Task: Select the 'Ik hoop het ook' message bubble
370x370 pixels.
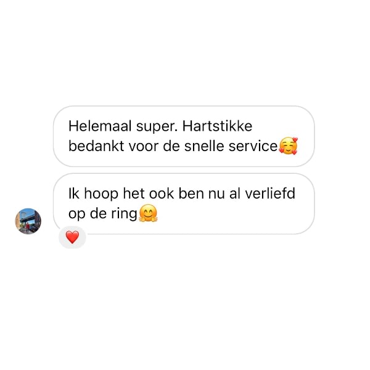Action: point(184,204)
